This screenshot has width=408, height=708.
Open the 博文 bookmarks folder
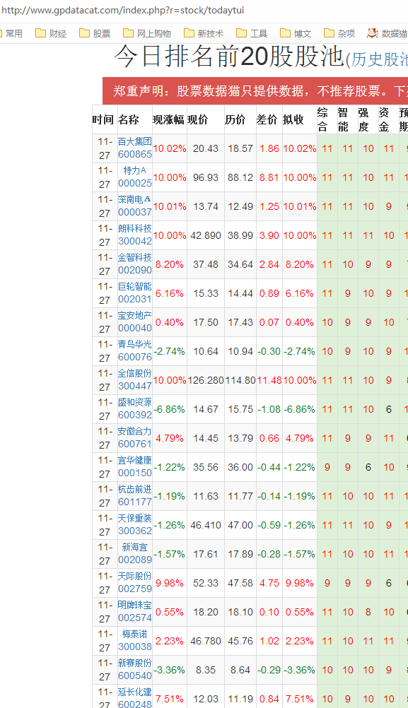click(x=296, y=33)
